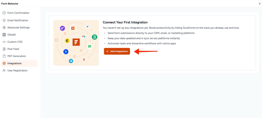Select the PDF Generation menu item
262x118 pixels.
click(16, 56)
